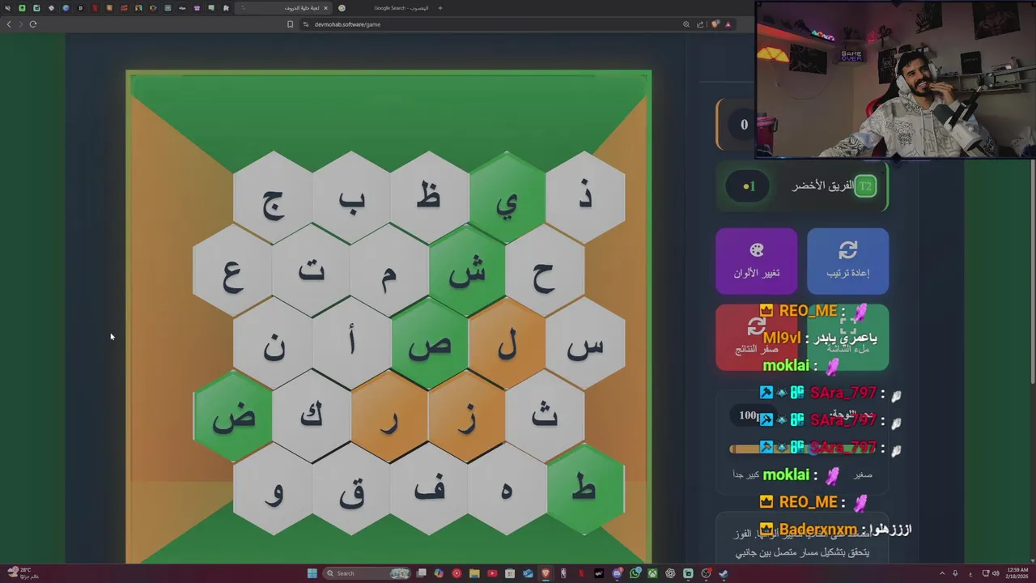Click the الفريق الأخضر green team card
The height and width of the screenshot is (583, 1036).
[x=802, y=186]
